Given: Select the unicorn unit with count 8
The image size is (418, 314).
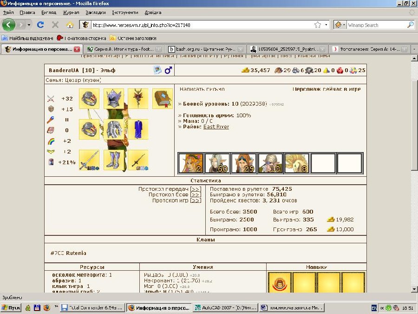Looking at the screenshot, I should [x=297, y=163].
